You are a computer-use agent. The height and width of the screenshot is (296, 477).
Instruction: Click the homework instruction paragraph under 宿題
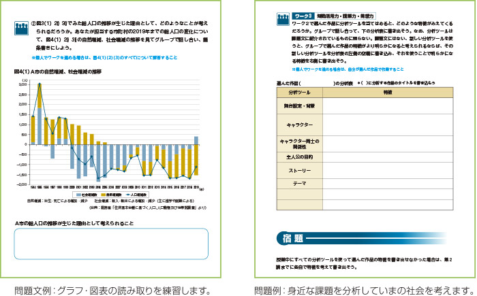coord(364,263)
